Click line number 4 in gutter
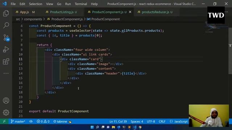 tap(22, 26)
